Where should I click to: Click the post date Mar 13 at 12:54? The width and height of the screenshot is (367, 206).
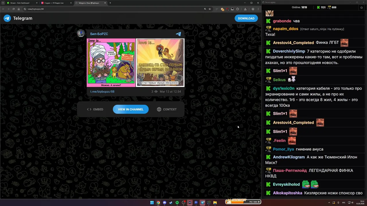point(170,92)
